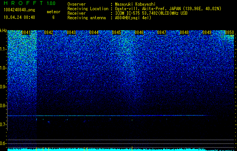Click the 0848 time marker
The width and height of the screenshot is (237, 151).
click(184, 32)
